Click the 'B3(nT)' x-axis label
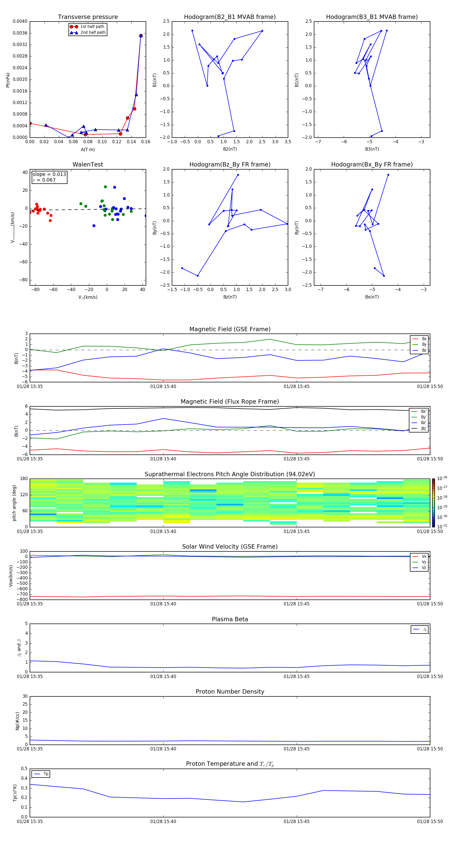The width and height of the screenshot is (460, 844). pos(372,149)
